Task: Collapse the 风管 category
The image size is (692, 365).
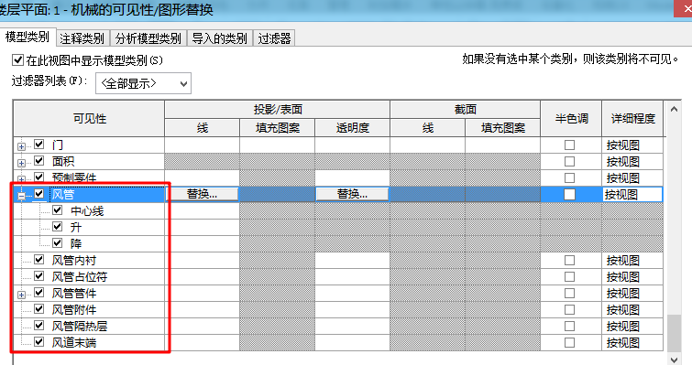Action: tap(21, 196)
